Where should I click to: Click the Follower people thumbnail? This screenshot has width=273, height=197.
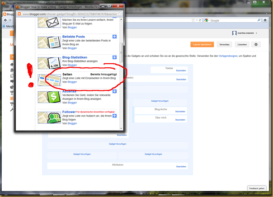click(x=49, y=118)
